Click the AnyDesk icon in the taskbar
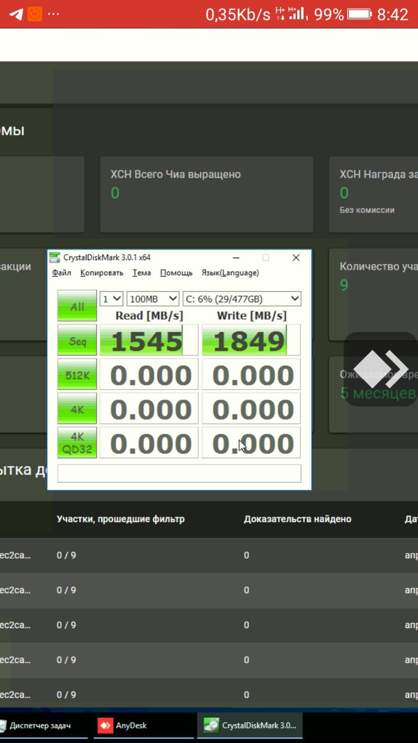The width and height of the screenshot is (418, 743). coord(105,725)
